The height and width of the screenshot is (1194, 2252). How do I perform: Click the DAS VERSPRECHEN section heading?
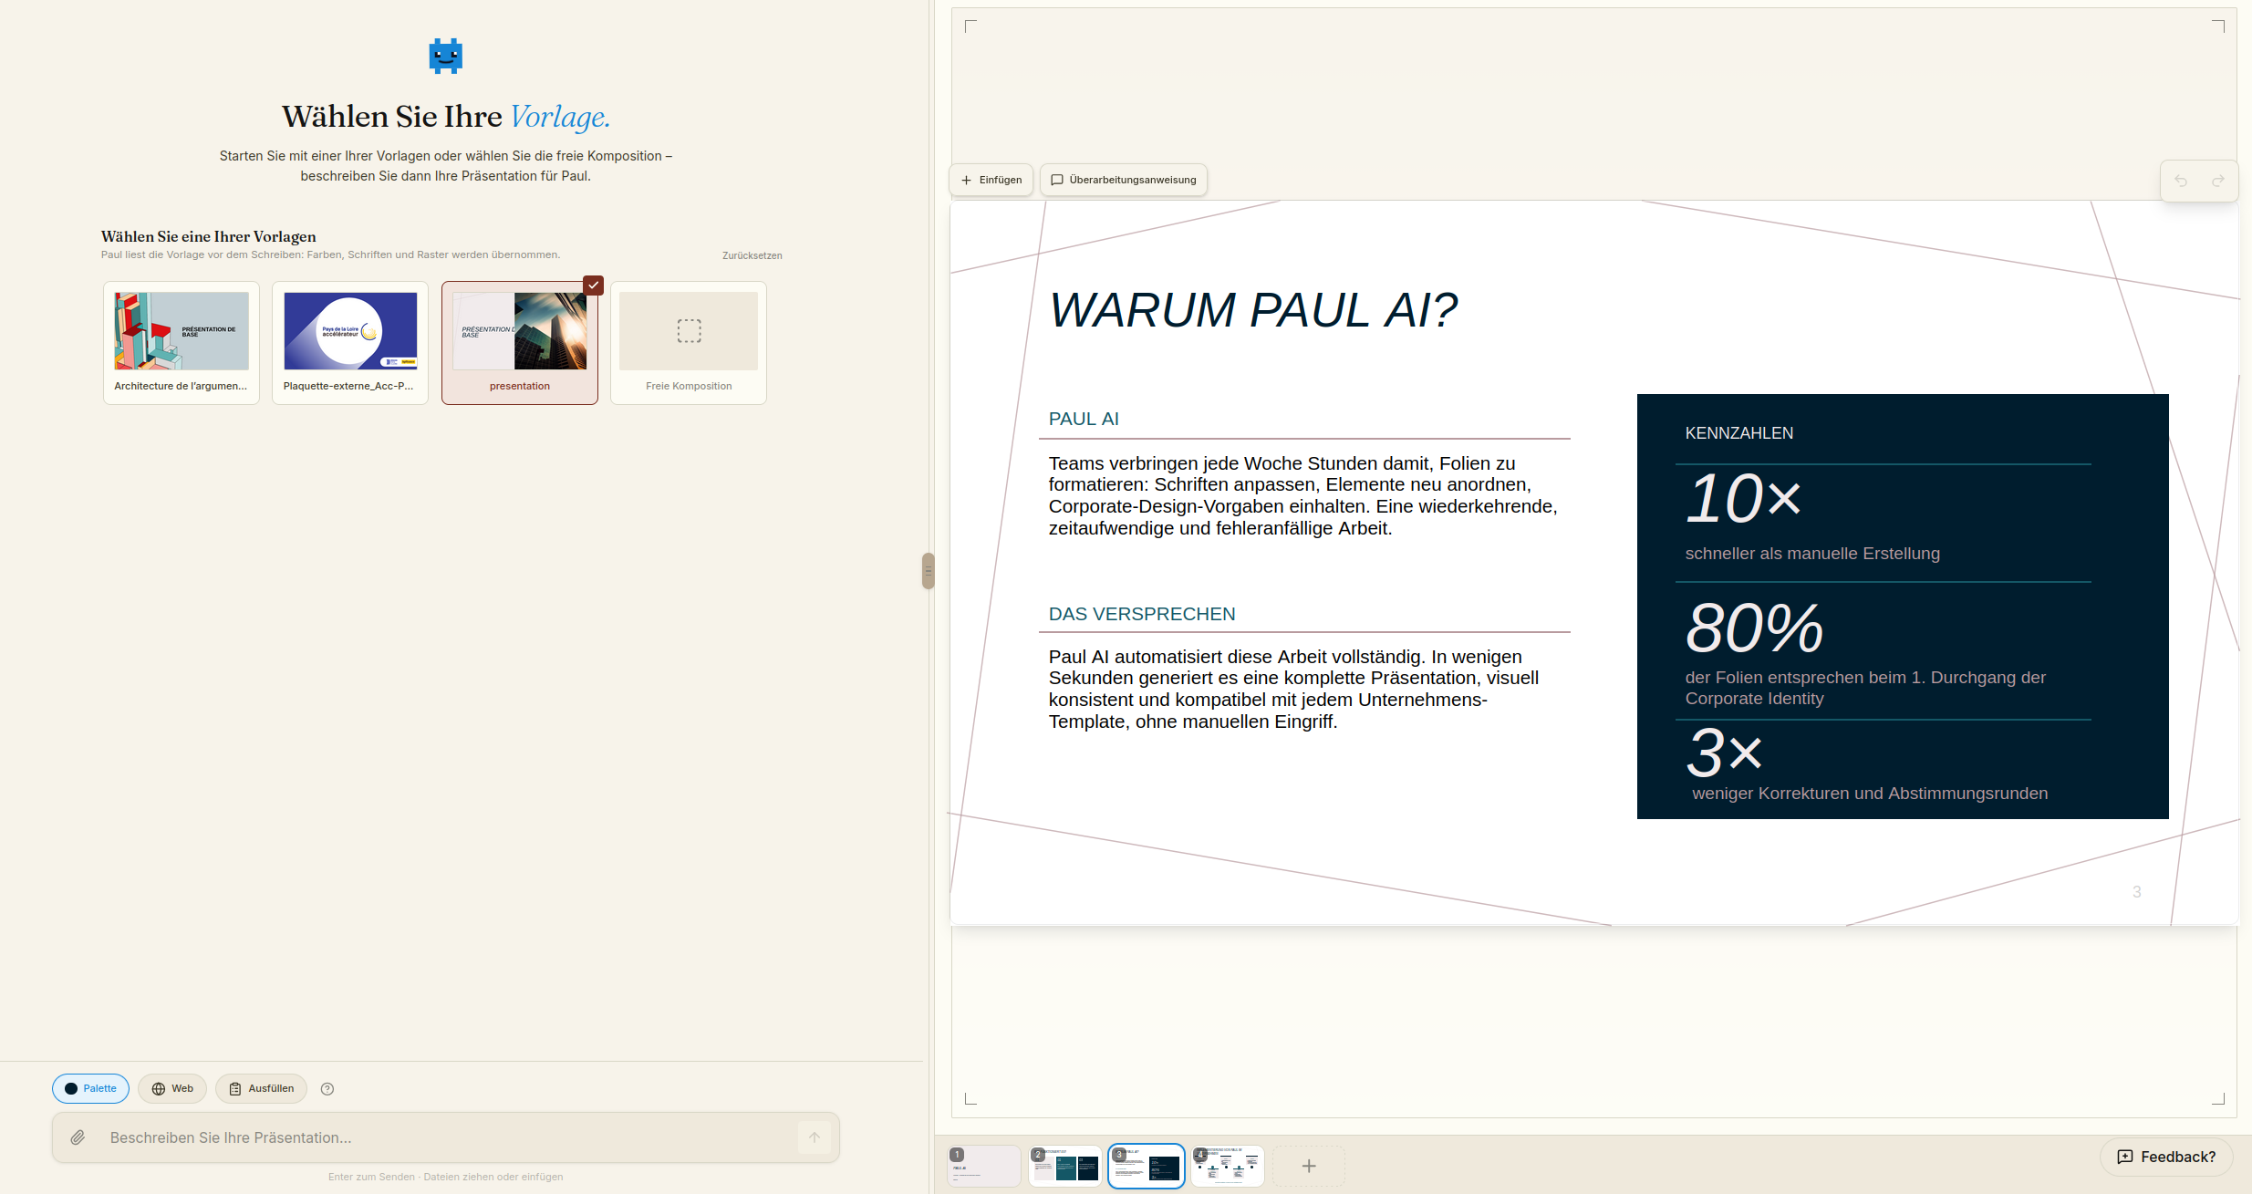1142,614
